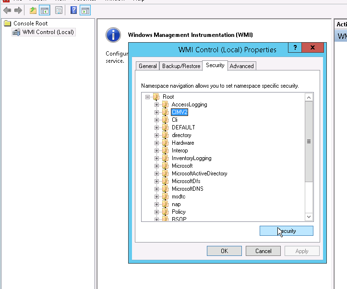Open the Help toolbar icon
Screen dimensions: 347x289
coord(73,11)
